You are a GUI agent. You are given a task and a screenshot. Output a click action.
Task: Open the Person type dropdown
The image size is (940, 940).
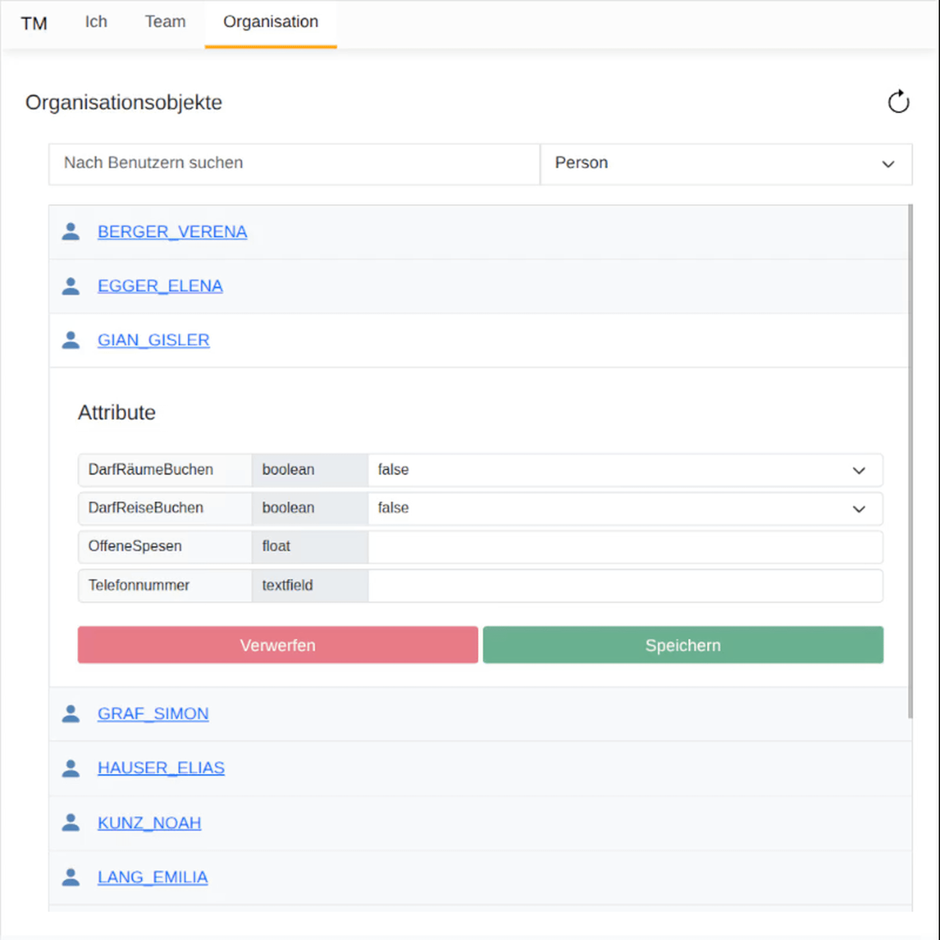726,164
